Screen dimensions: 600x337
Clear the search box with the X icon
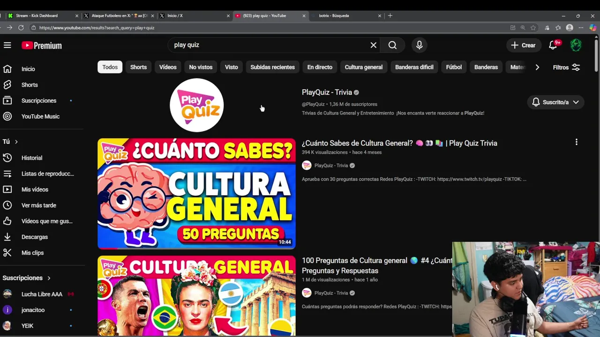tap(374, 45)
